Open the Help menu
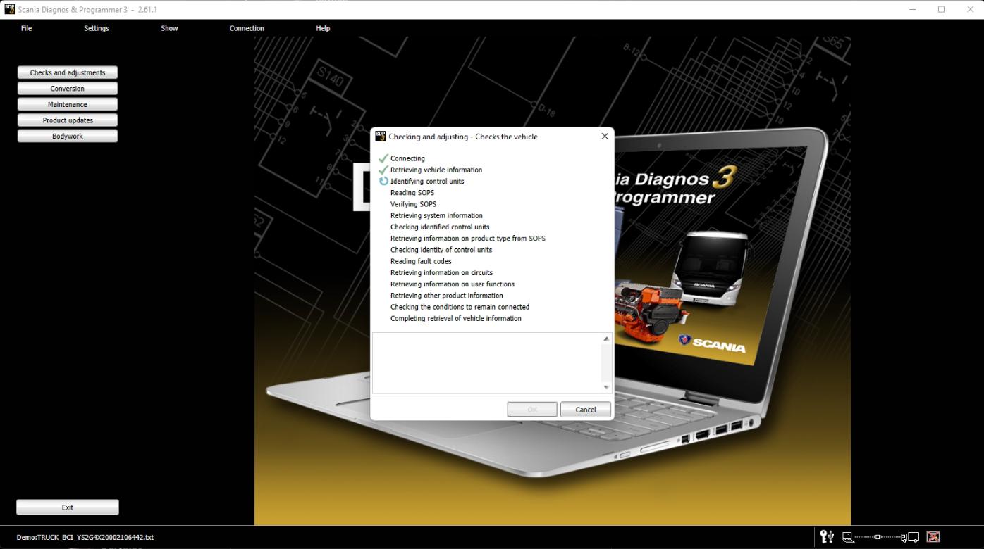 (x=323, y=28)
